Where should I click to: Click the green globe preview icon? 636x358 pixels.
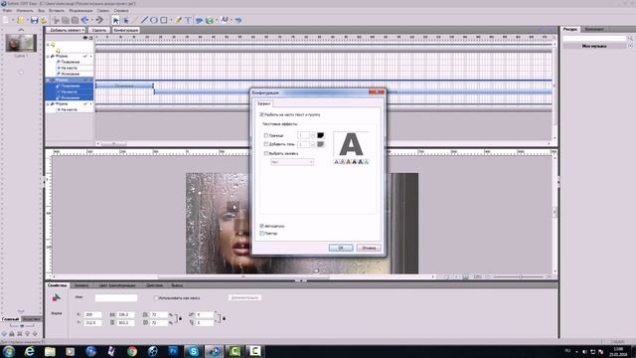[x=210, y=20]
